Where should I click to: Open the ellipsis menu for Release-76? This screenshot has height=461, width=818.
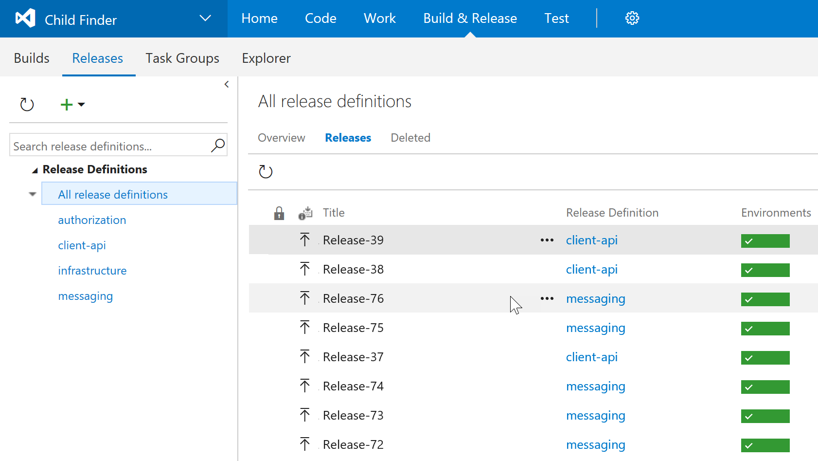(547, 298)
